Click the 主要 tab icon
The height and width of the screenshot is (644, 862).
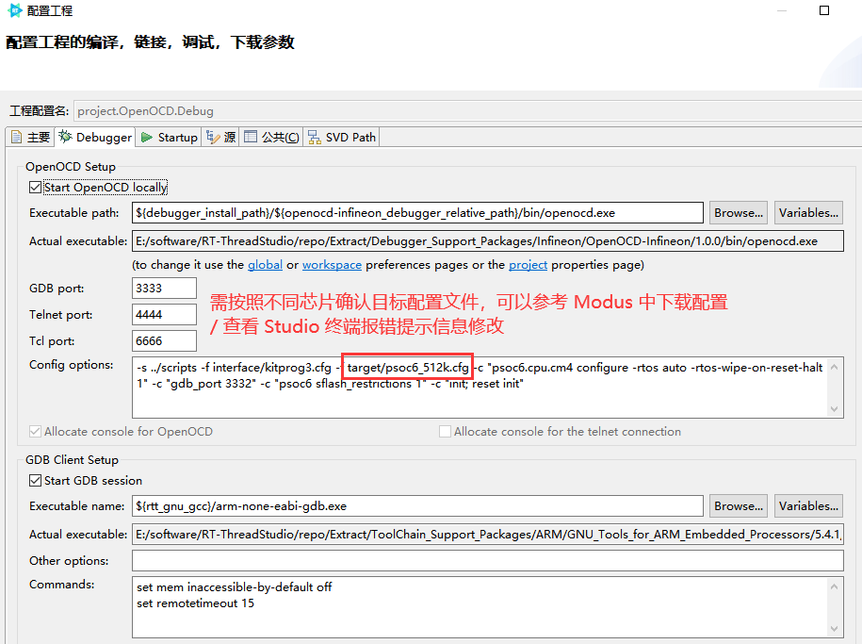[16, 138]
